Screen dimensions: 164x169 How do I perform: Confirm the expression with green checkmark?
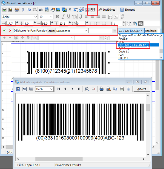click(4, 31)
